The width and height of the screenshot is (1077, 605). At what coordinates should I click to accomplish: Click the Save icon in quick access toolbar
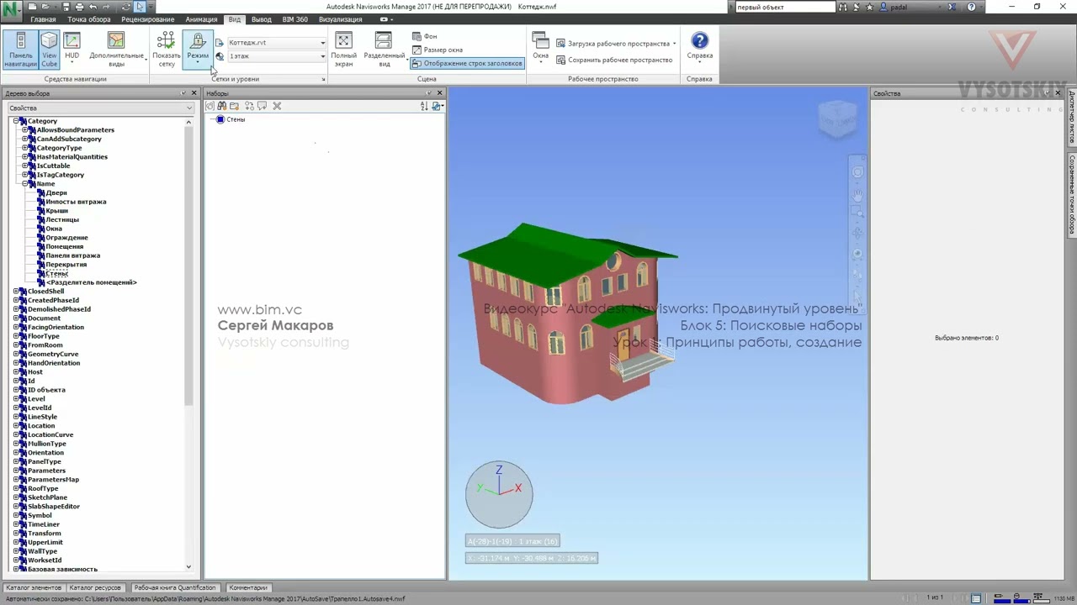click(x=66, y=7)
